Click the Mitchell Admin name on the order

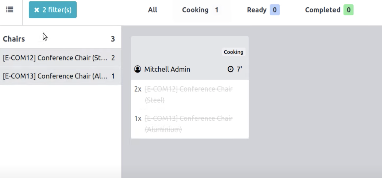[x=167, y=69]
